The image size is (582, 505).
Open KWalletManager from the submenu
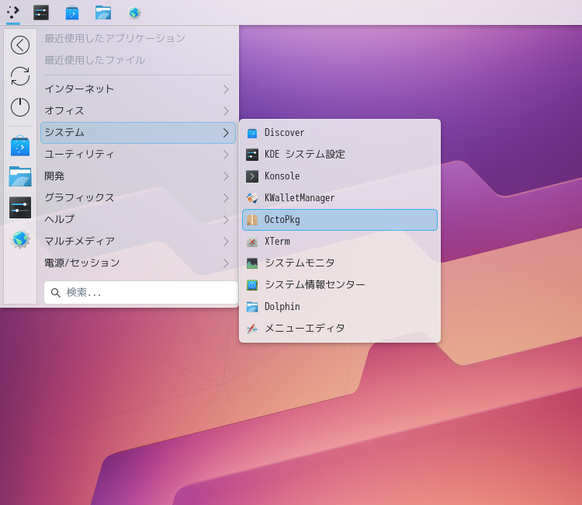339,198
